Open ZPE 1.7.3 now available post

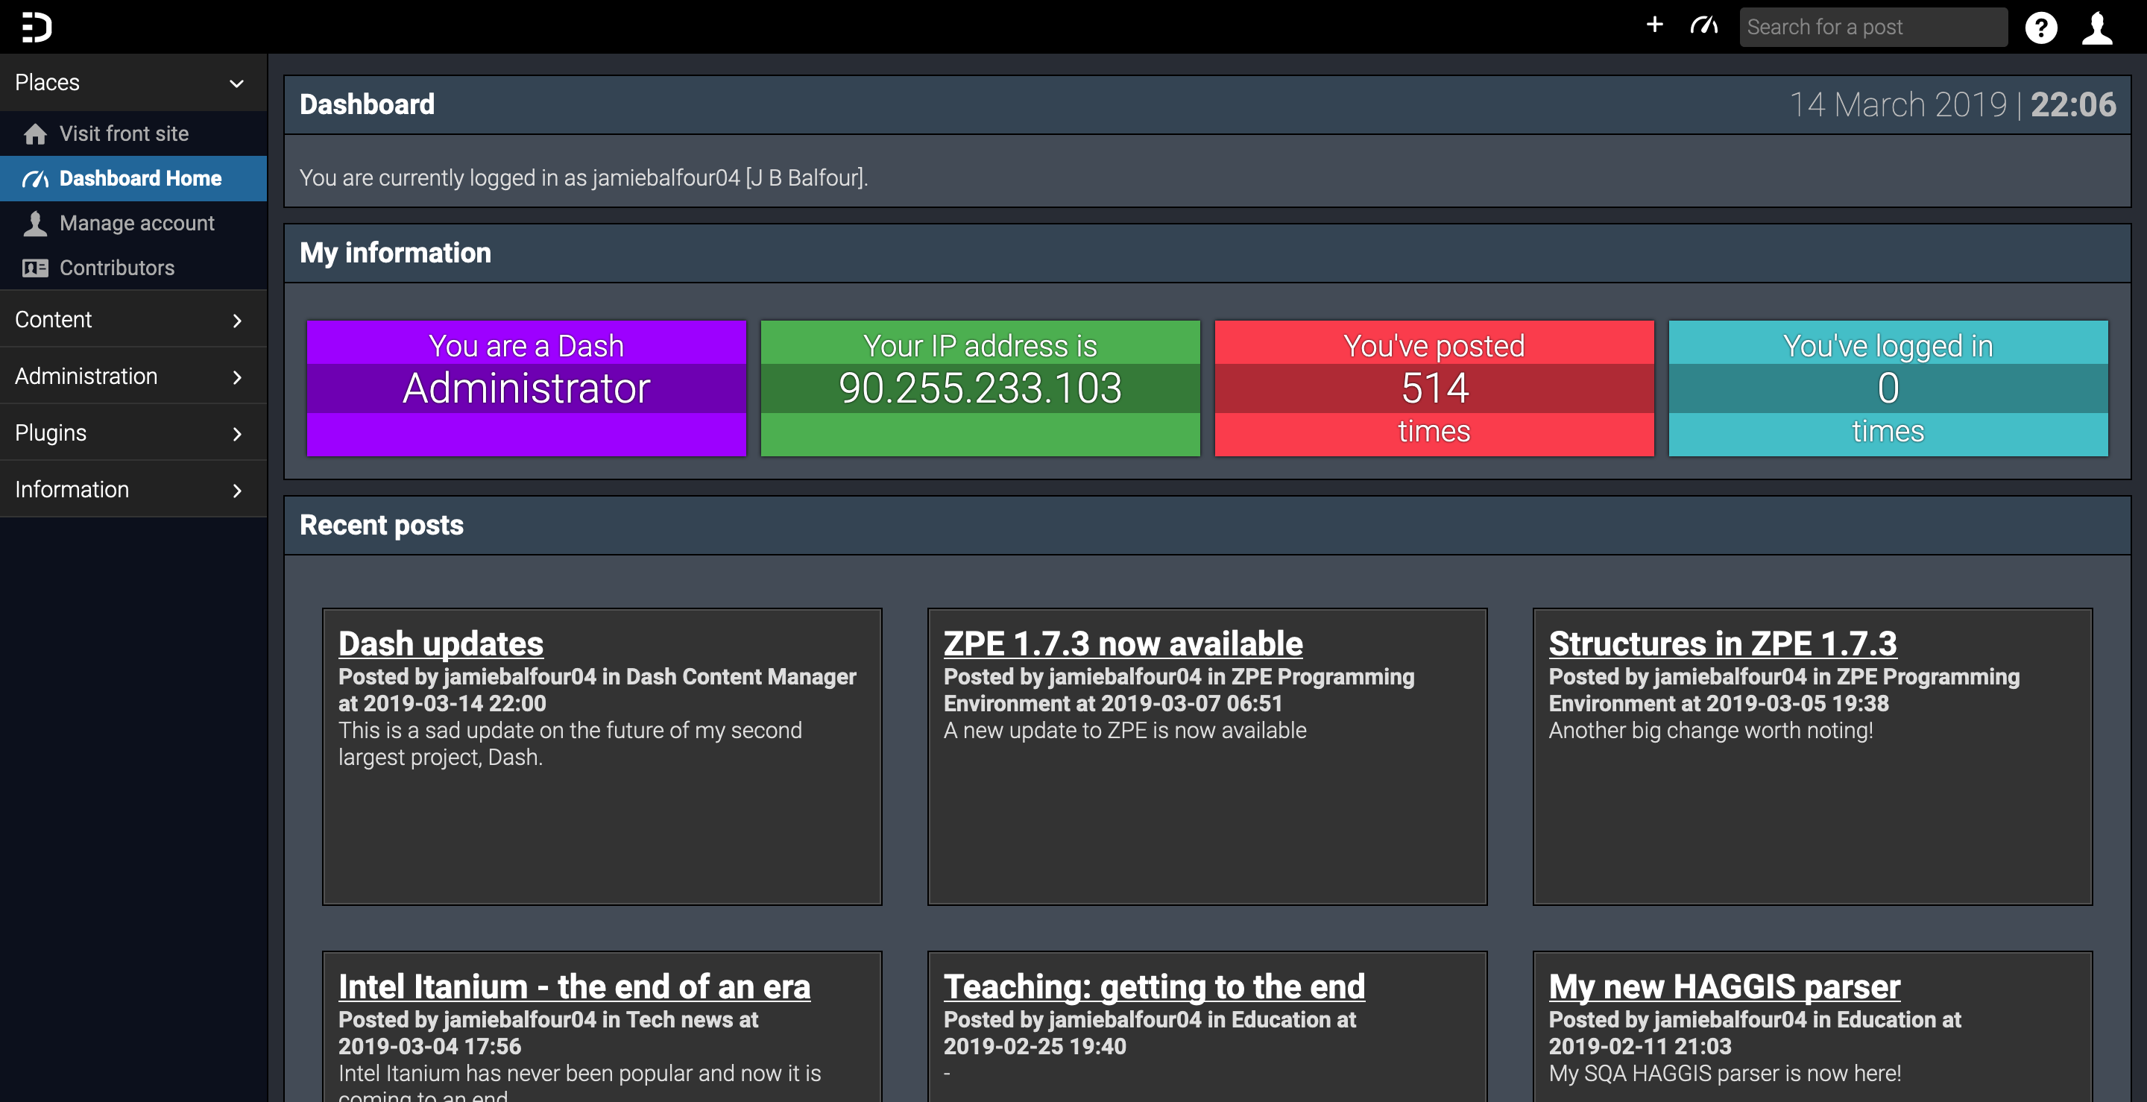coord(1122,643)
